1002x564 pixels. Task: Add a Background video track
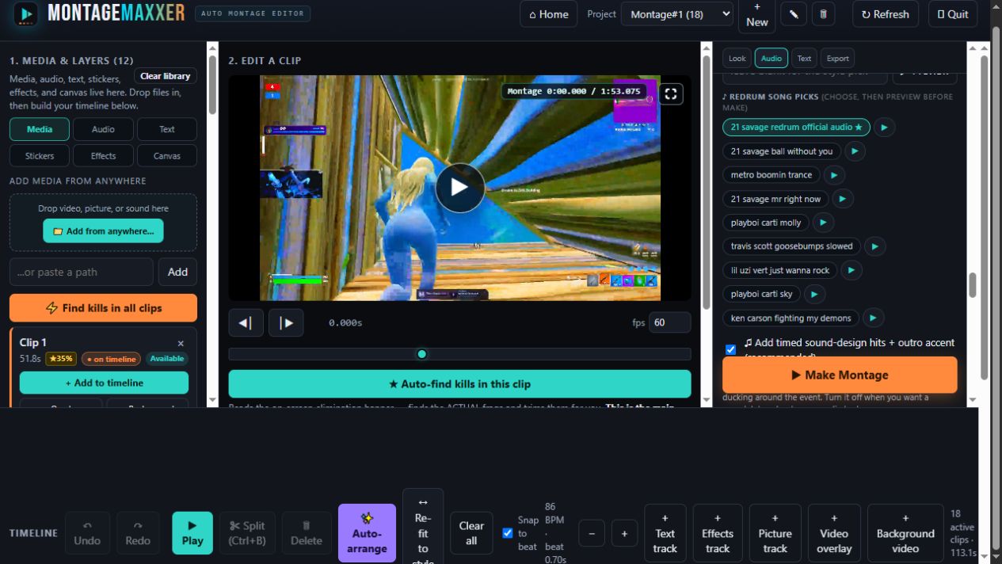[905, 533]
